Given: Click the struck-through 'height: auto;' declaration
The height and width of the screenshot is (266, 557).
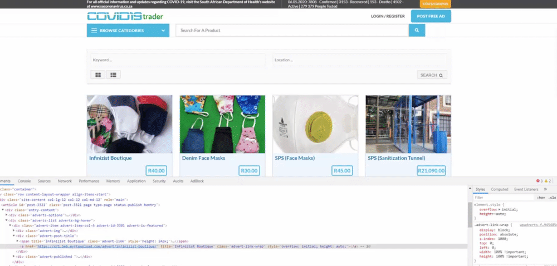Looking at the screenshot, I should [x=492, y=214].
